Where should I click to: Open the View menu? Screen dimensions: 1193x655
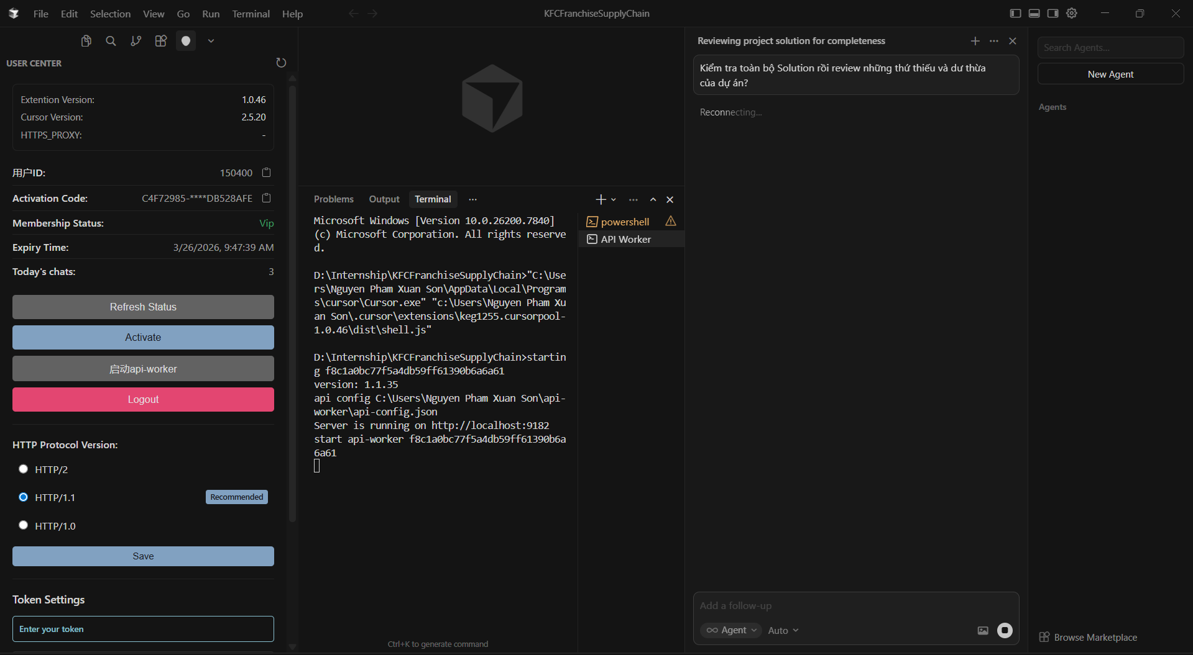coord(154,14)
